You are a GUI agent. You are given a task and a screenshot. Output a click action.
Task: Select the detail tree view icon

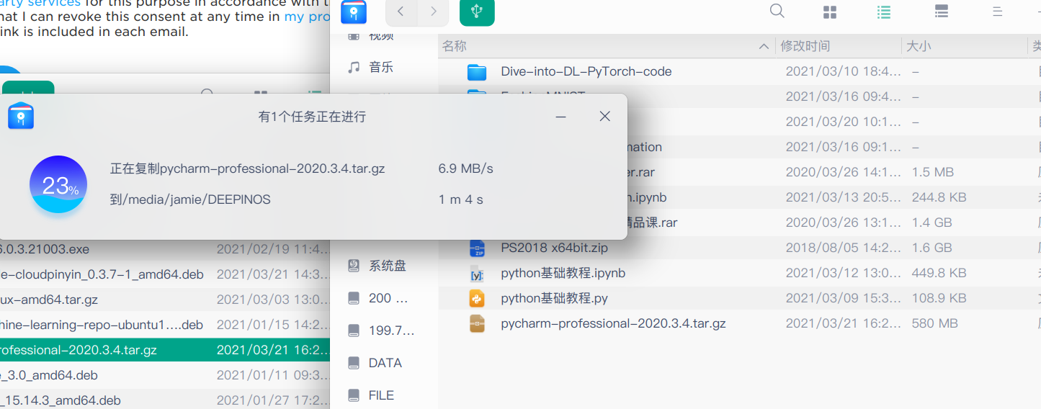tap(941, 12)
